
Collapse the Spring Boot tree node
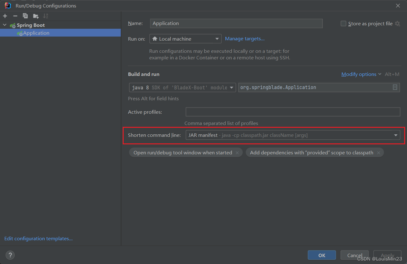click(4, 25)
